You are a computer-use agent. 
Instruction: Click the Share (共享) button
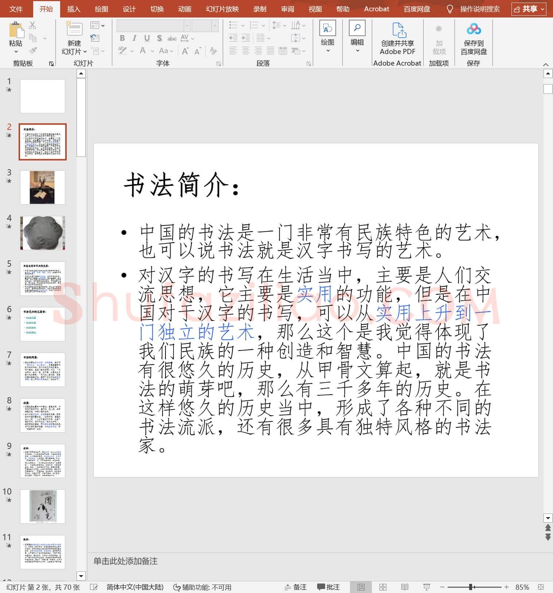click(529, 9)
